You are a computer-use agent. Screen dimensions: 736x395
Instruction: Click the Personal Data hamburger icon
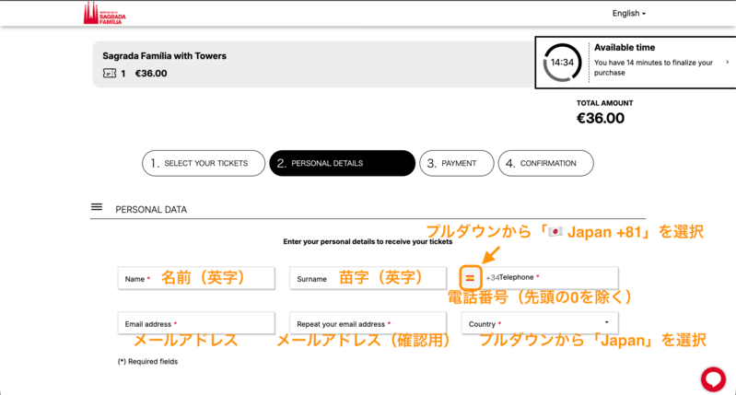pyautogui.click(x=97, y=207)
